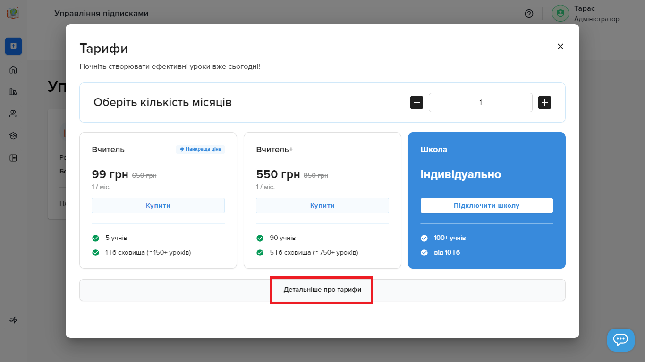
Task: Click the Найкраща ціна badge
Action: (x=201, y=149)
